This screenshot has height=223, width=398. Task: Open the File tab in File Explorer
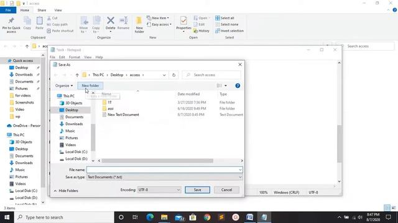8,11
